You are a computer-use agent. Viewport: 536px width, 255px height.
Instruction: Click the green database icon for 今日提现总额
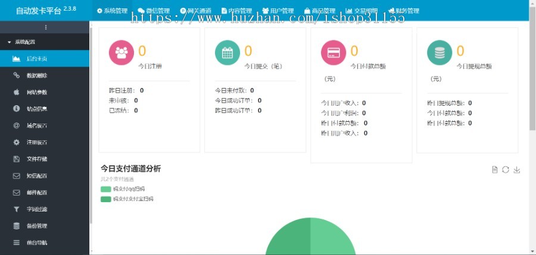click(440, 52)
